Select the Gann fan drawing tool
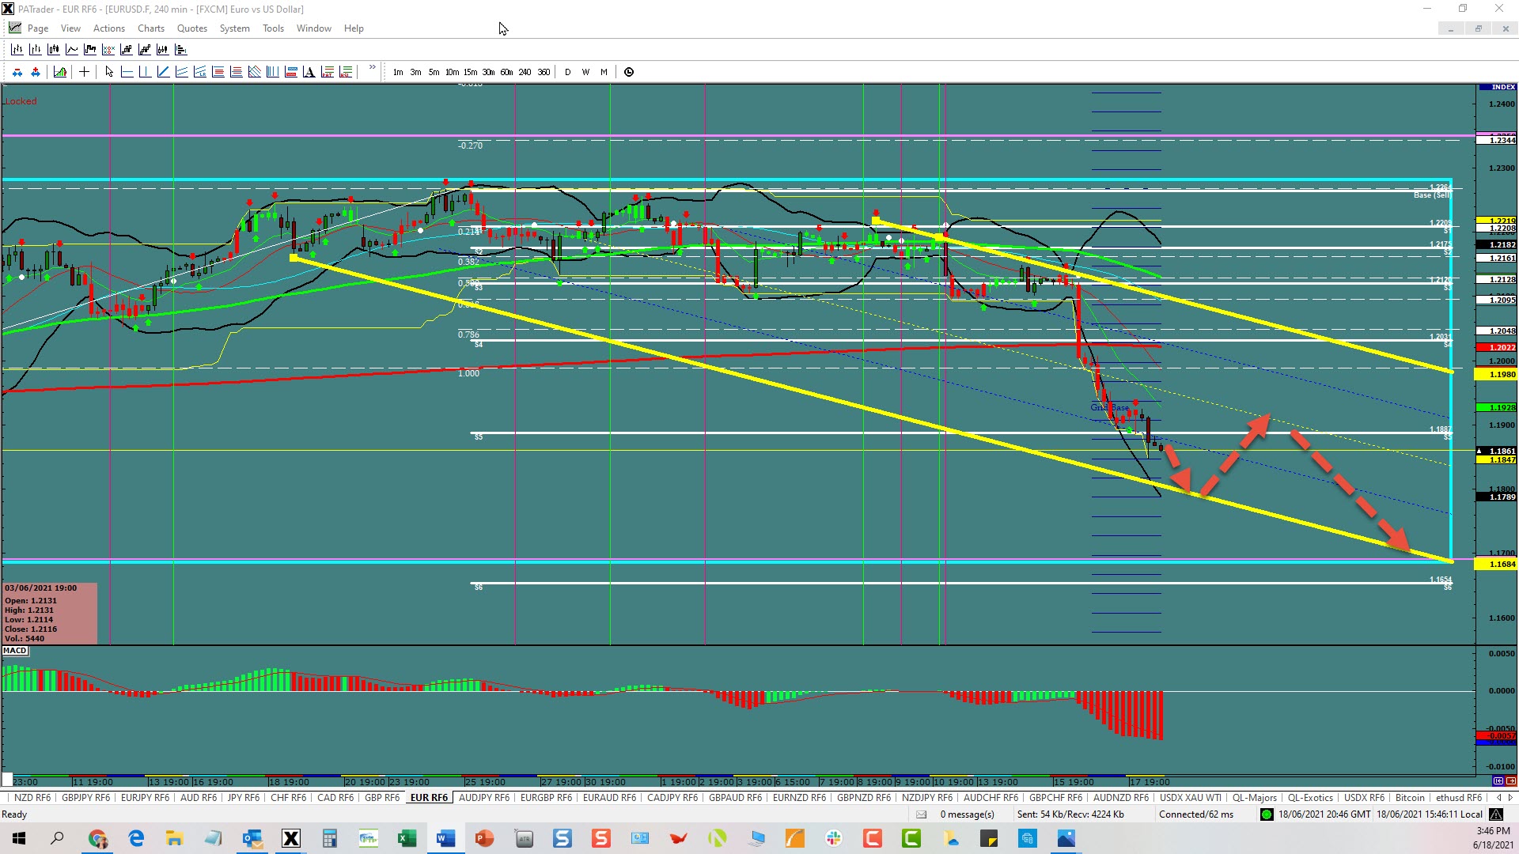The image size is (1519, 854). point(254,72)
